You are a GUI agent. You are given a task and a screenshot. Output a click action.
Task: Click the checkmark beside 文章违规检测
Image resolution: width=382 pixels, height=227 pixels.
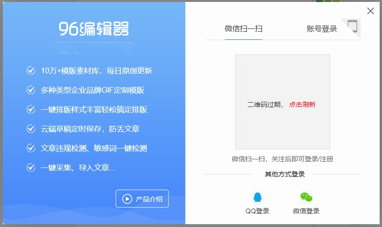pos(31,148)
